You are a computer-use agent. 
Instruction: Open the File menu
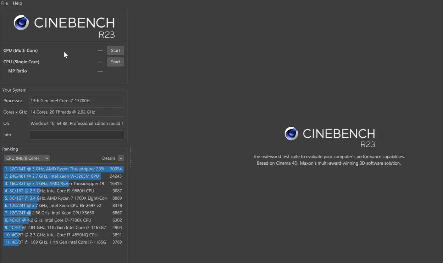pyautogui.click(x=5, y=3)
